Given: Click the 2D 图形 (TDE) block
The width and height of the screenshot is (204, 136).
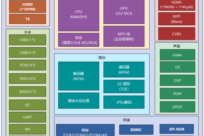Looking at the screenshot, I should (124, 87).
